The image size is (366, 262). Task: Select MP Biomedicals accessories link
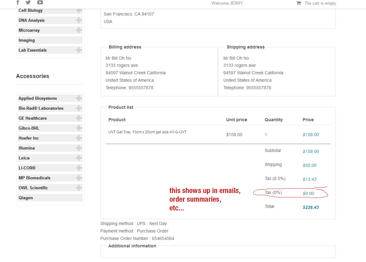tap(34, 178)
